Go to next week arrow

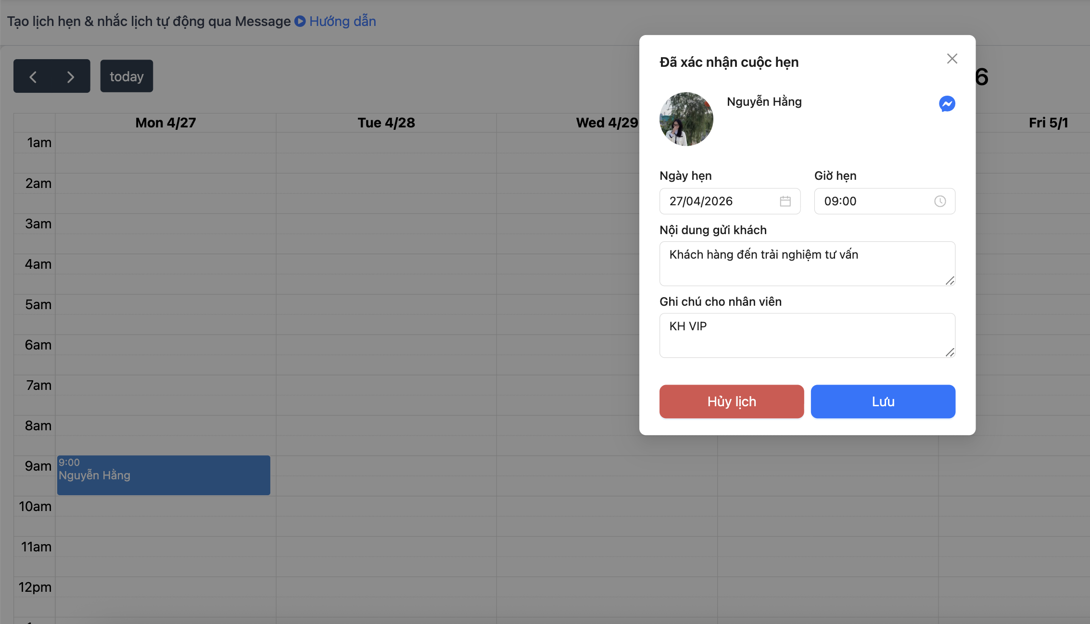71,76
